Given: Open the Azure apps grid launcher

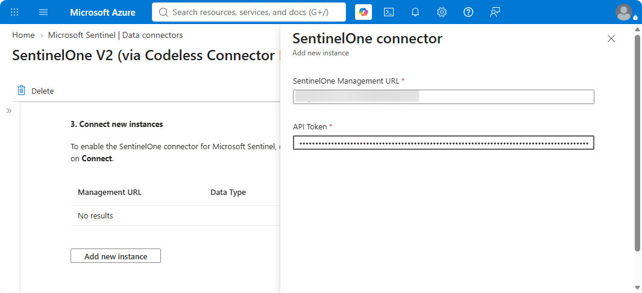Looking at the screenshot, I should click(x=14, y=12).
